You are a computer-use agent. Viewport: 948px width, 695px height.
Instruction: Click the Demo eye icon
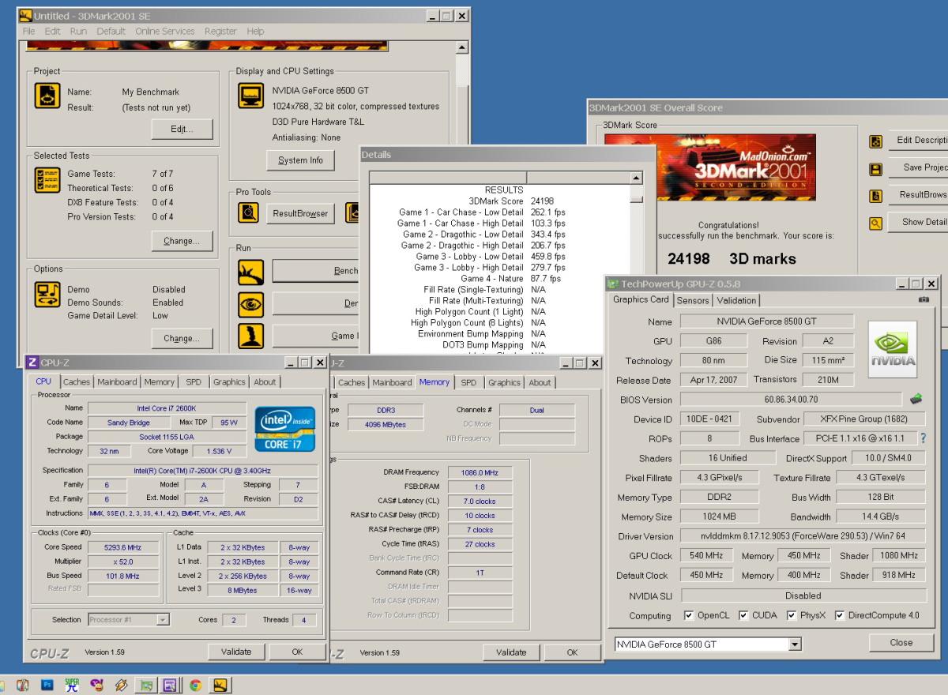click(x=250, y=304)
